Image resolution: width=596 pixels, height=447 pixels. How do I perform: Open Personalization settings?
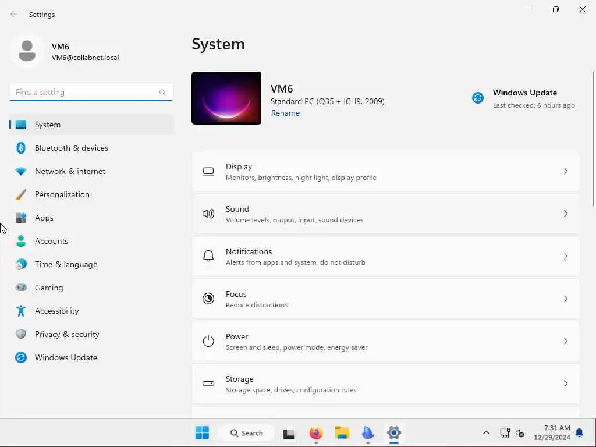tap(91, 194)
